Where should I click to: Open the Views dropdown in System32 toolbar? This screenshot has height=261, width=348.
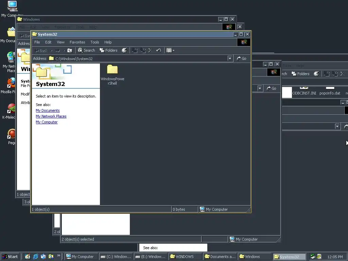[x=171, y=50]
